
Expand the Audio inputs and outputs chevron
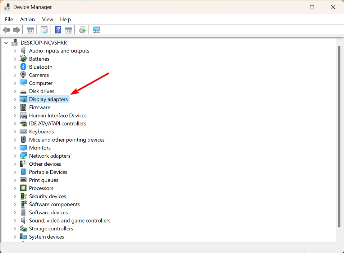pos(15,51)
